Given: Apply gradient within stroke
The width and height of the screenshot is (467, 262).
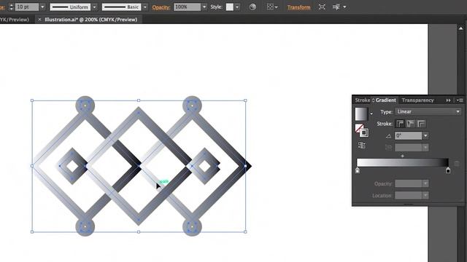Looking at the screenshot, I should [400, 124].
